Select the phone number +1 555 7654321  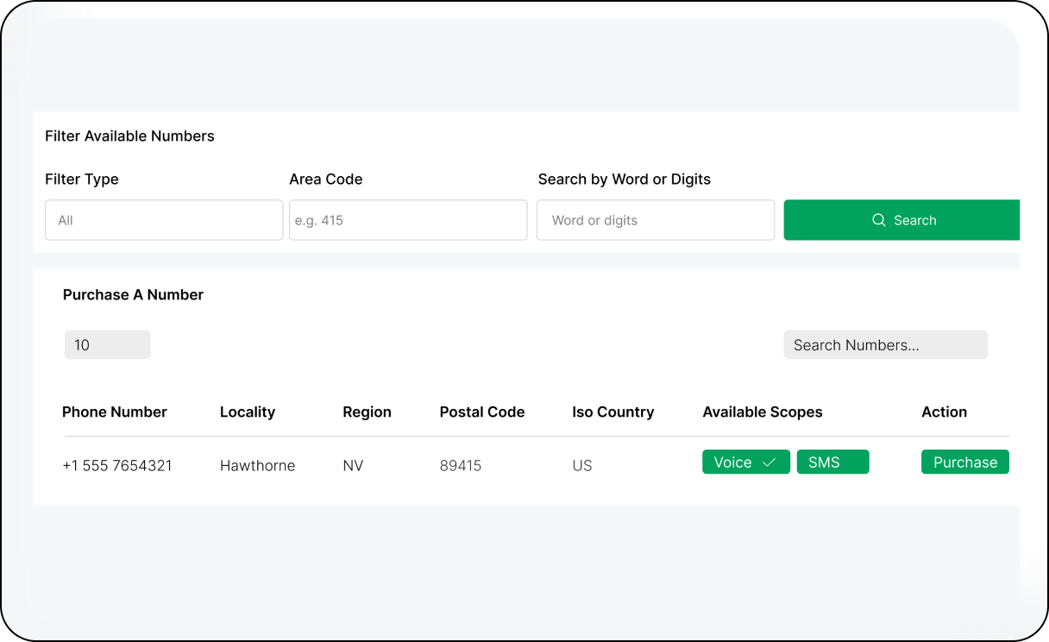117,466
